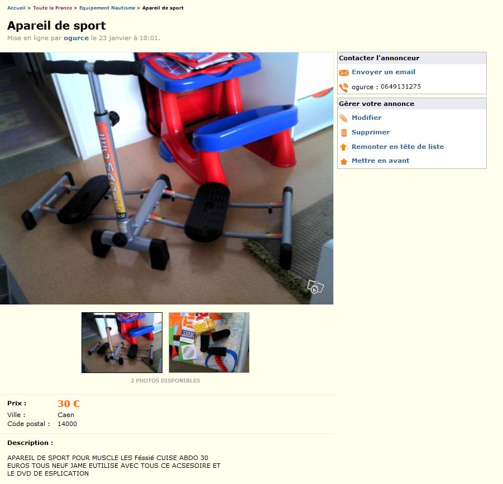
Task: Show the second thumbnail with accessories
Action: pos(209,342)
